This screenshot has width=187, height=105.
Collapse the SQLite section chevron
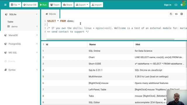click(37, 14)
